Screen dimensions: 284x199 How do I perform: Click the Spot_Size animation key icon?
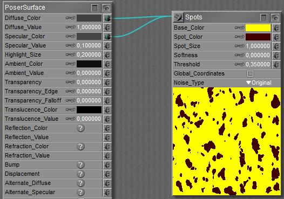(239, 46)
